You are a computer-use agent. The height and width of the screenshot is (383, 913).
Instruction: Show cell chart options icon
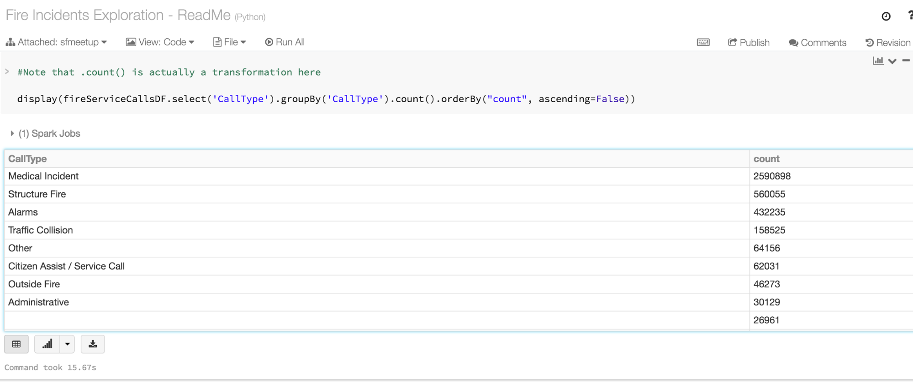[x=878, y=61]
